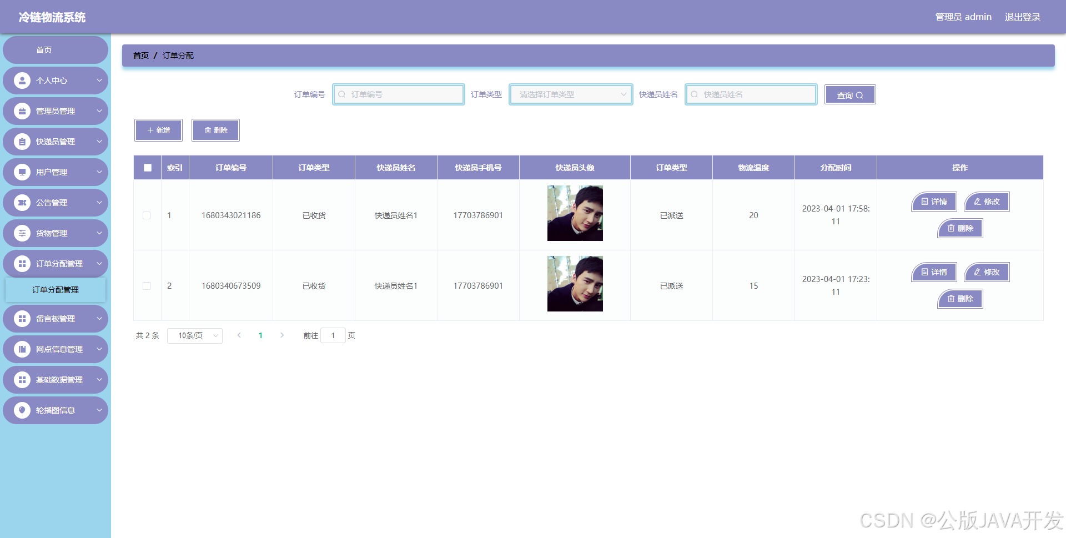Open the 10条/页 page size dropdown
Image resolution: width=1066 pixels, height=538 pixels.
[x=195, y=335]
